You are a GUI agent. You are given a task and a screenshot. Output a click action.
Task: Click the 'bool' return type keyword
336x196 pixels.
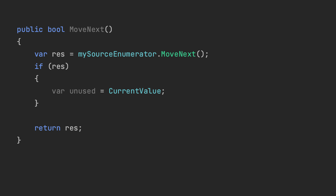click(56, 29)
